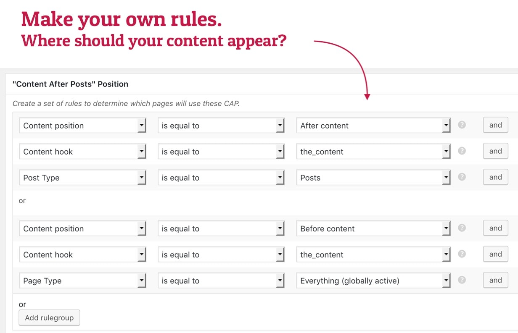
Task: Open the Page Type parameter dropdown
Action: coord(82,281)
